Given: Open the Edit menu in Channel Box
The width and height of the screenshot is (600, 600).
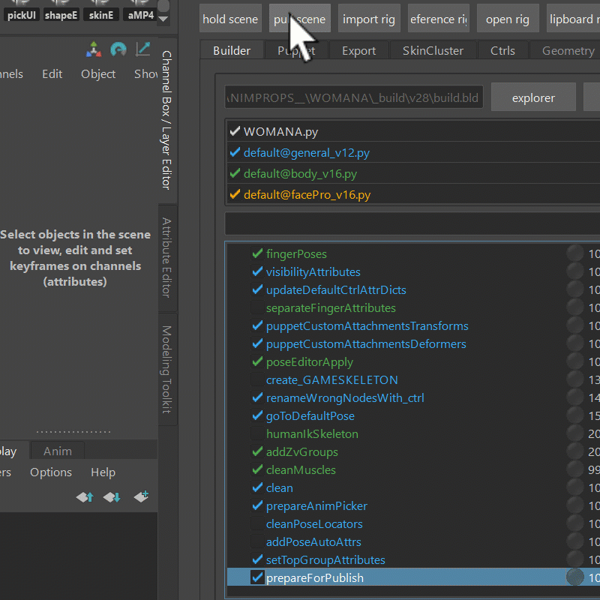Looking at the screenshot, I should (x=52, y=73).
